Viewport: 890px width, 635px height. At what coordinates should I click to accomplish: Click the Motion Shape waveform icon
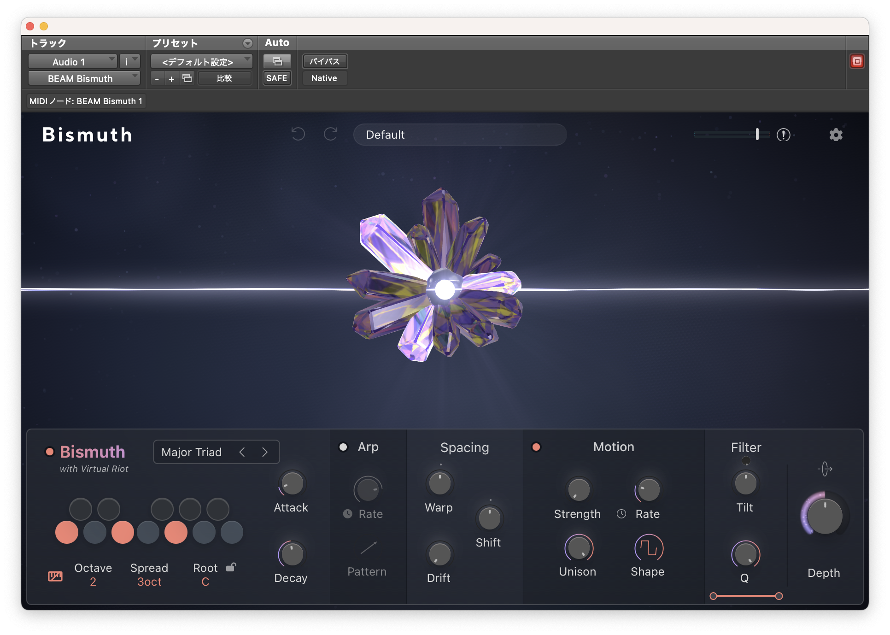[x=649, y=548]
